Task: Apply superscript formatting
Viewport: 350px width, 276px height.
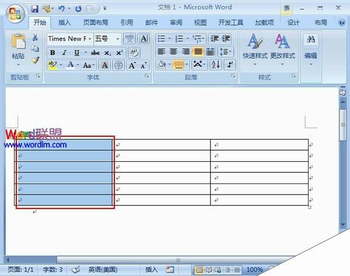Action: point(120,53)
